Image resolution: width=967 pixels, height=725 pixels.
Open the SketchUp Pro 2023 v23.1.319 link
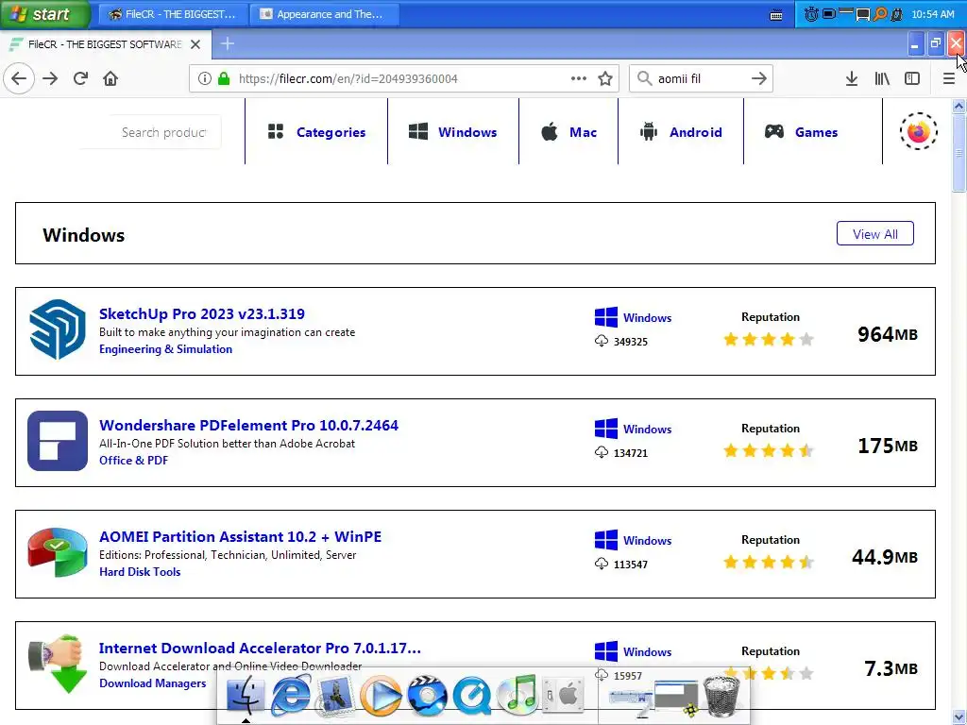202,313
